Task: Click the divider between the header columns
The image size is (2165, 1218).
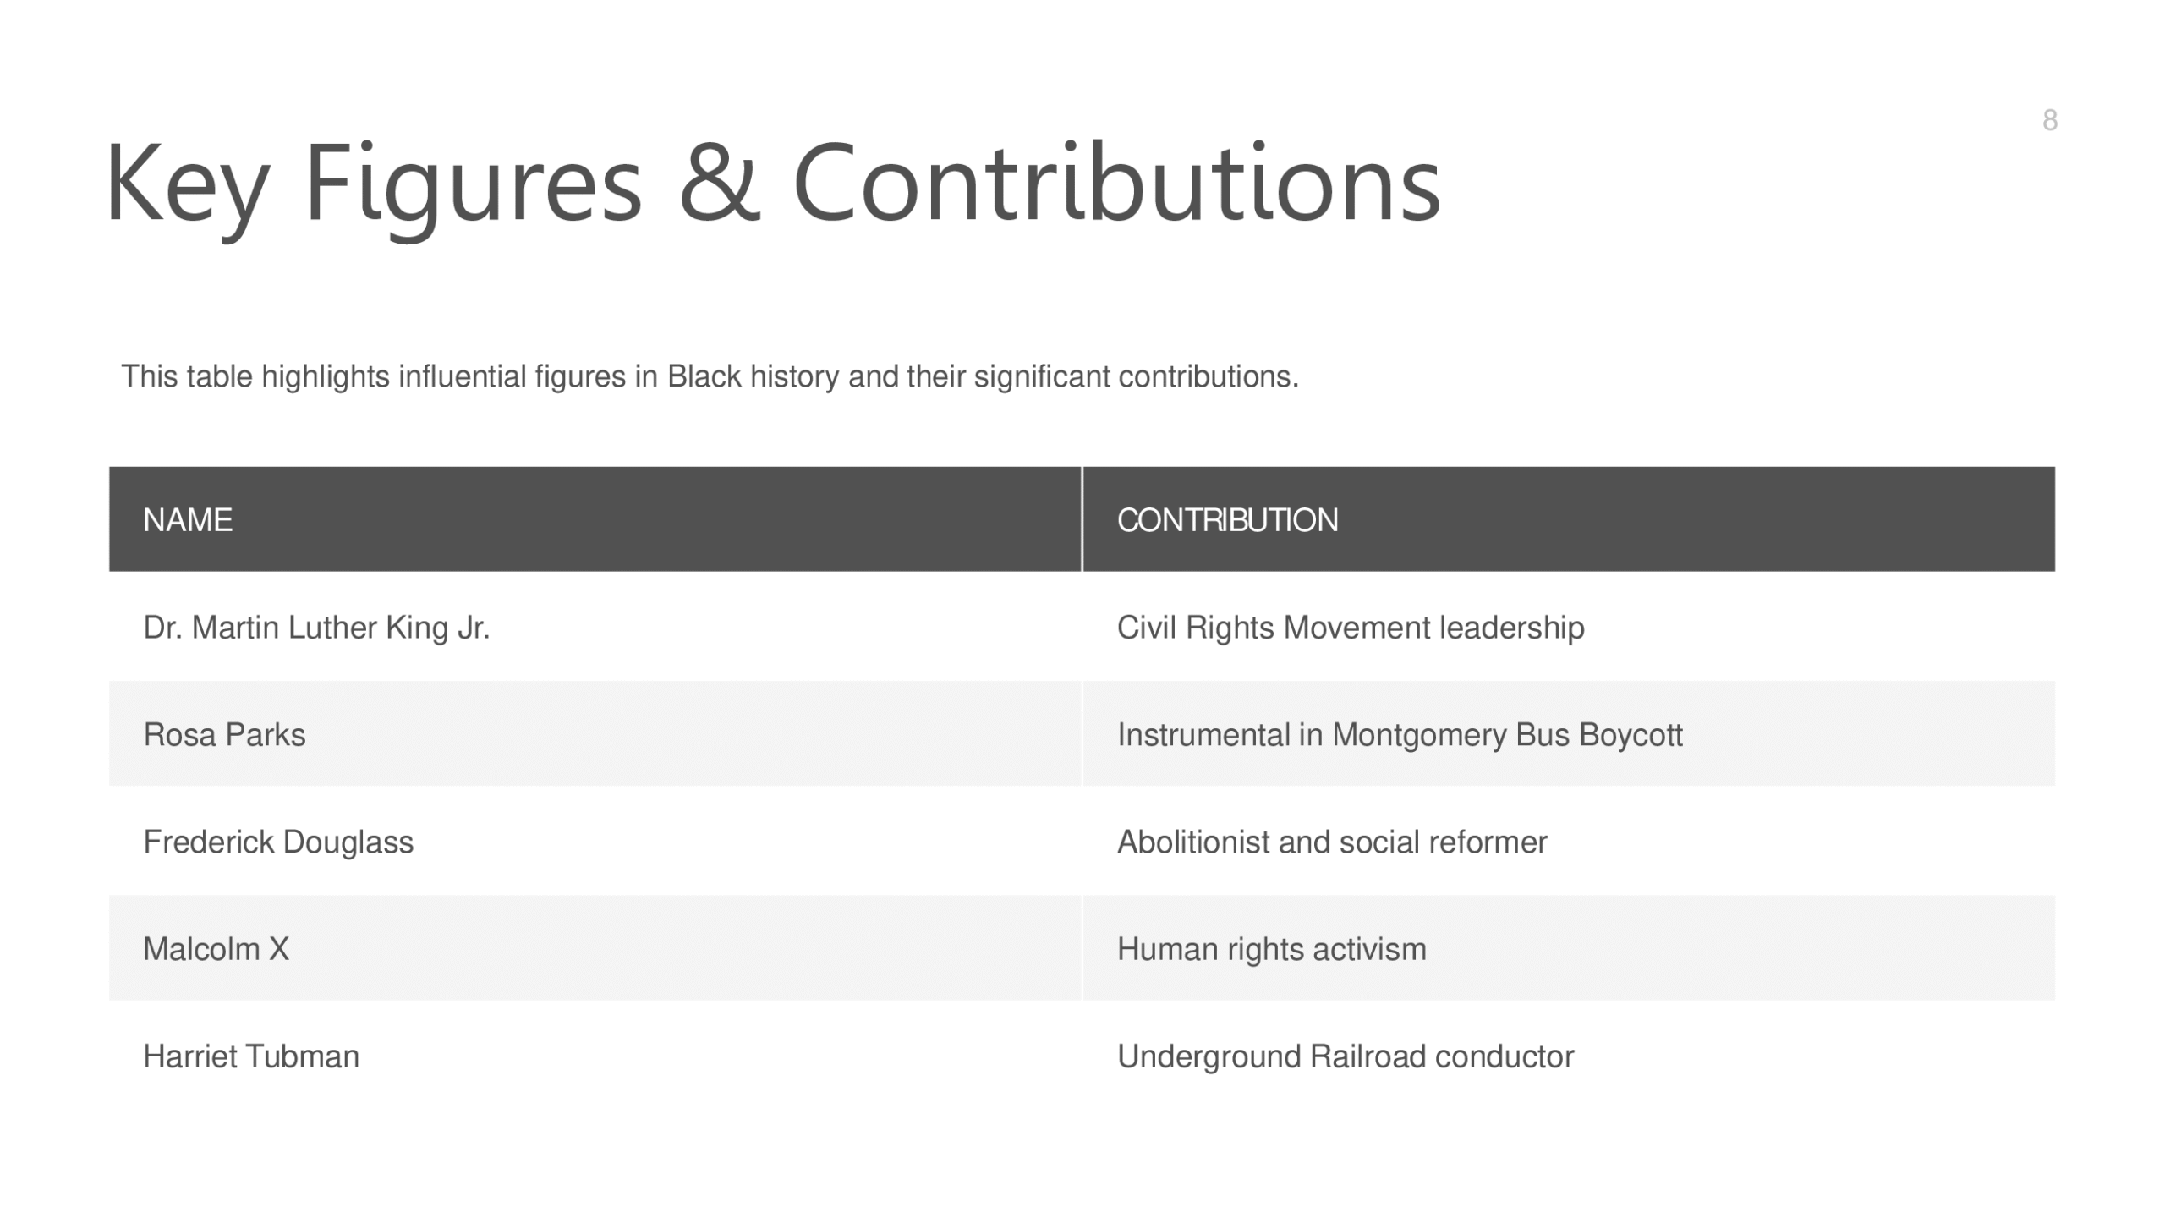Action: click(x=1082, y=519)
